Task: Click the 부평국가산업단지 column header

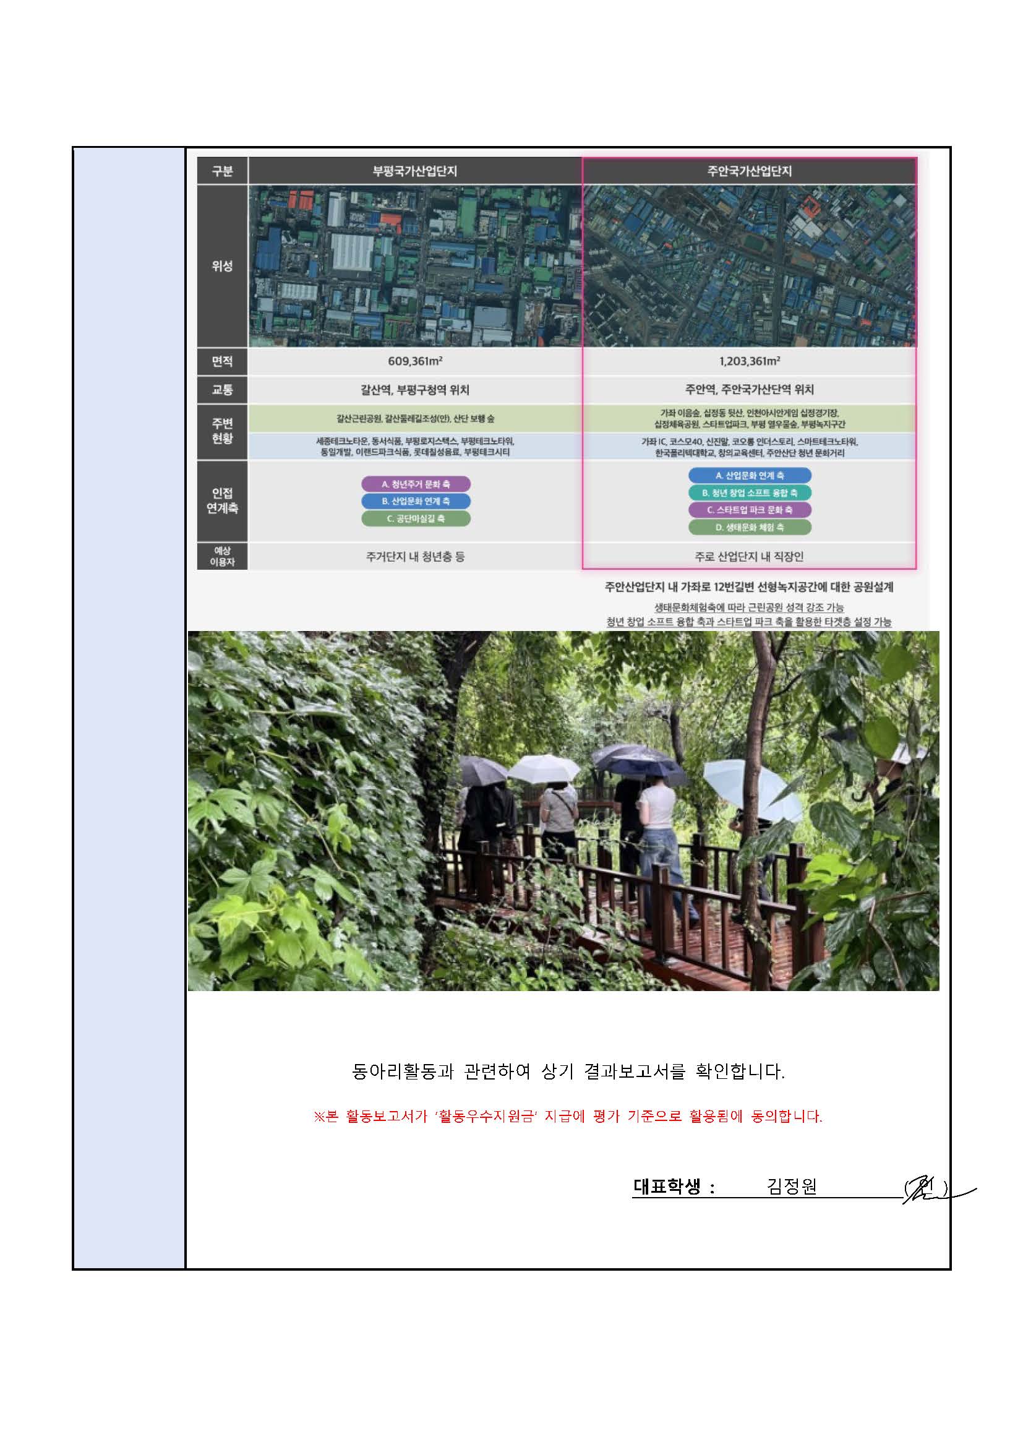Action: point(414,171)
